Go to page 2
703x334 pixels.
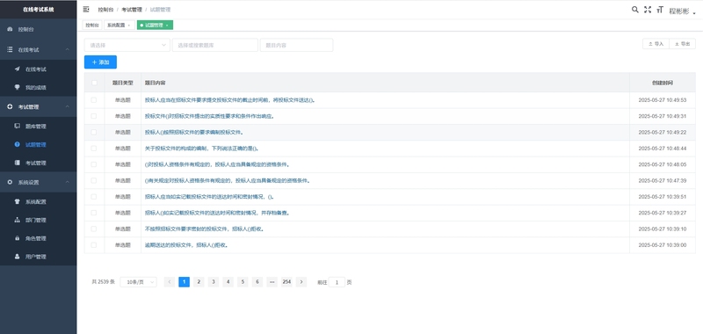199,282
